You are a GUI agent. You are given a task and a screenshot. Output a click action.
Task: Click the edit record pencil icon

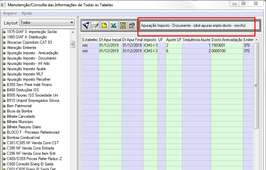(95, 26)
